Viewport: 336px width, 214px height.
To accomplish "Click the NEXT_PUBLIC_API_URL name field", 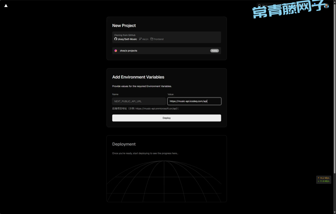I will click(139, 101).
